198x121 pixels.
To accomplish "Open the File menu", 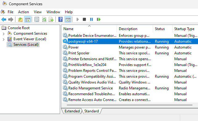I will tap(10, 12).
